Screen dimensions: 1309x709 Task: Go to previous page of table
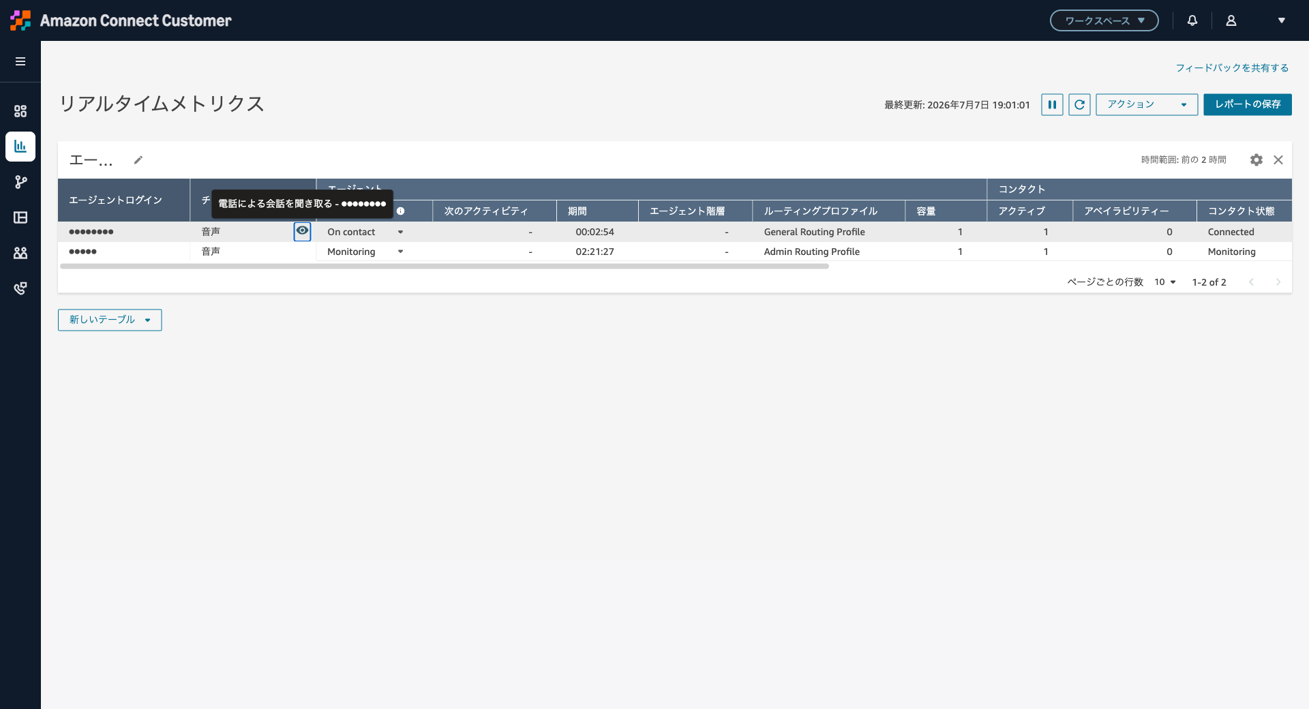[1251, 282]
